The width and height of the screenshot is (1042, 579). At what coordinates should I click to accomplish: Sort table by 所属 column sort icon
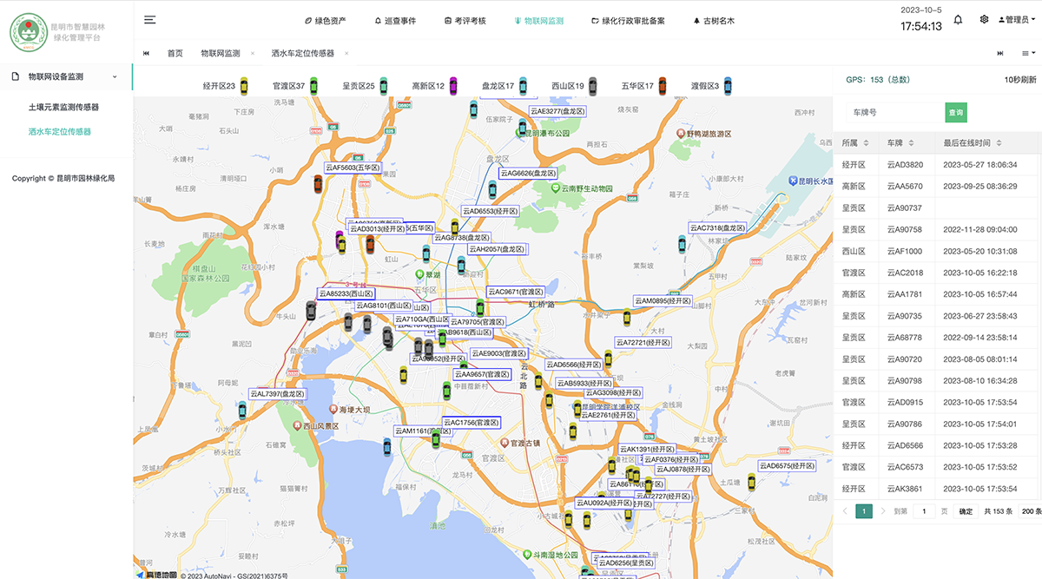867,143
